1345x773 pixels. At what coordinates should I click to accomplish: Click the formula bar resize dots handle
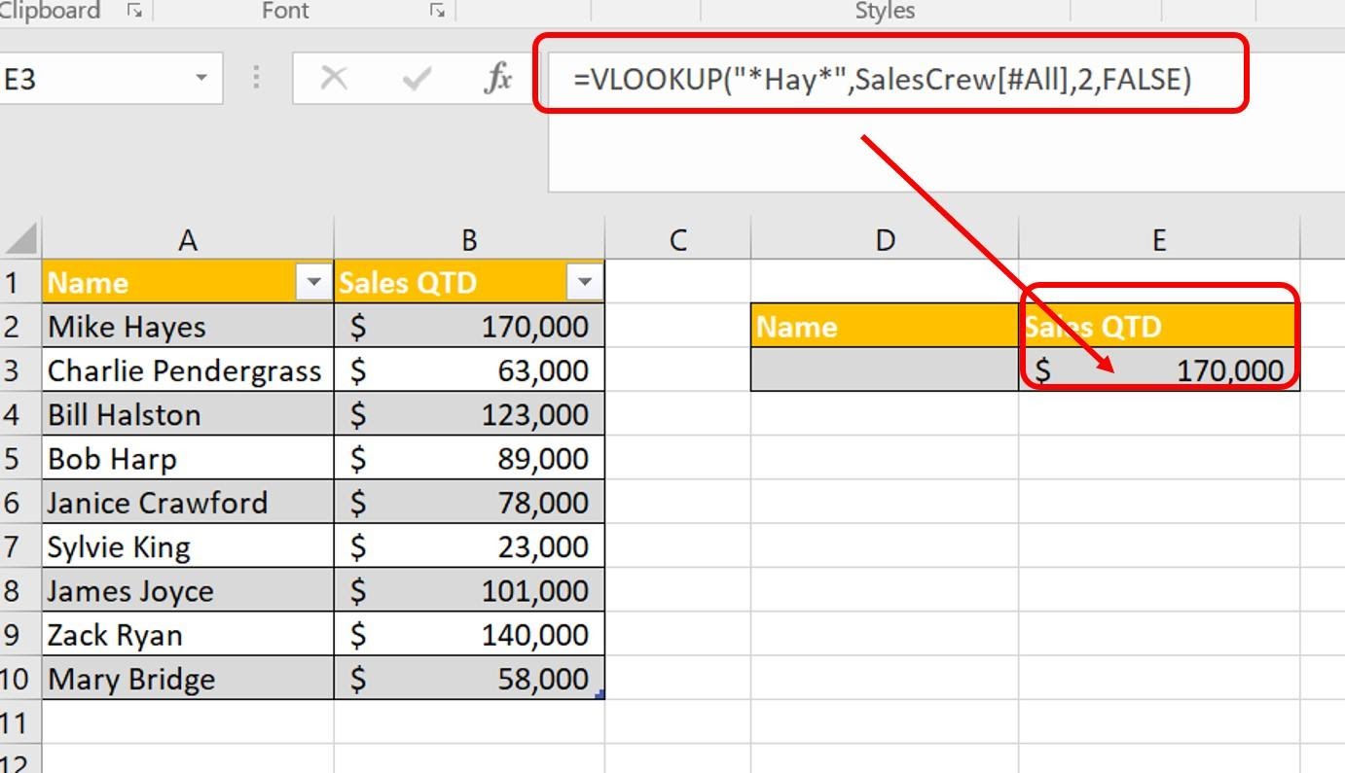tap(257, 79)
